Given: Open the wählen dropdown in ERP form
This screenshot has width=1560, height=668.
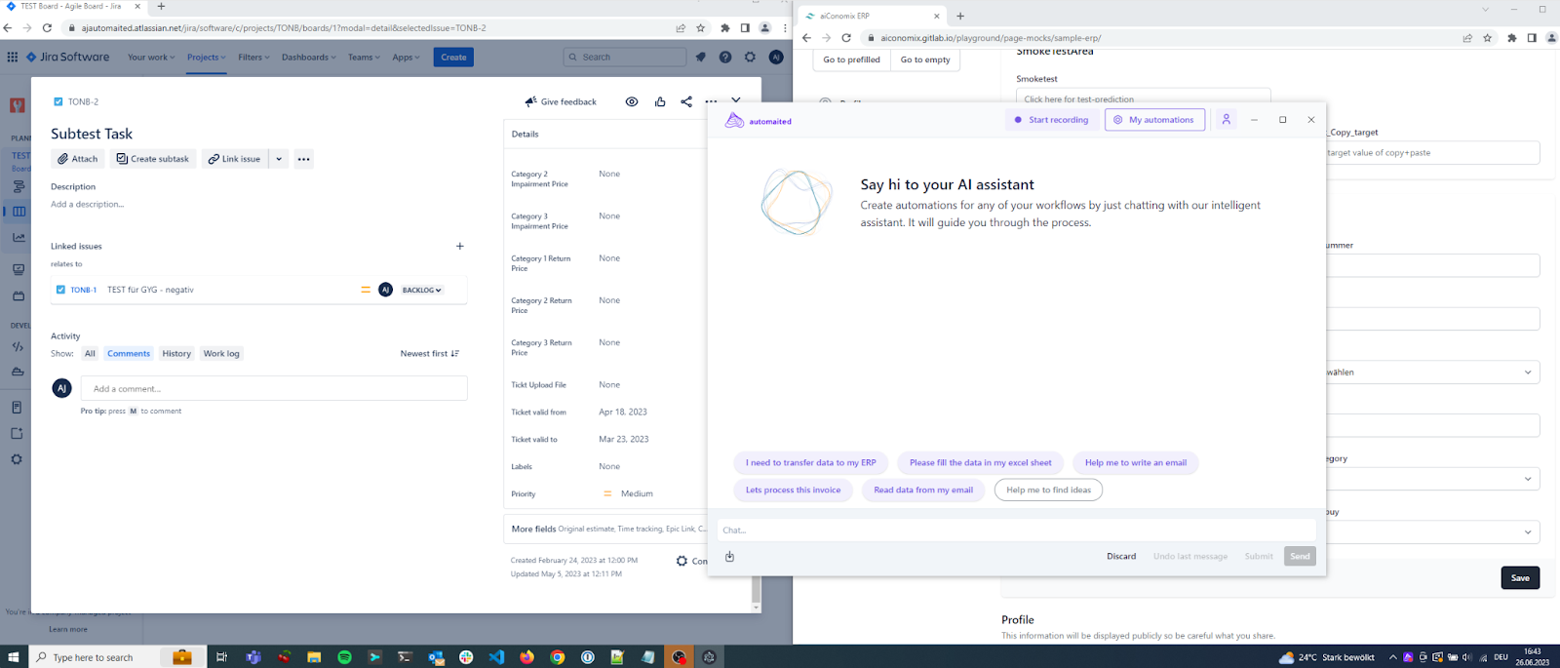Looking at the screenshot, I should point(1433,372).
